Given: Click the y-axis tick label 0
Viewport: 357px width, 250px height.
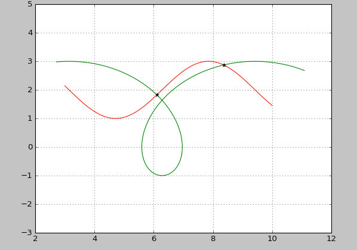Looking at the screenshot, I should tap(30, 147).
